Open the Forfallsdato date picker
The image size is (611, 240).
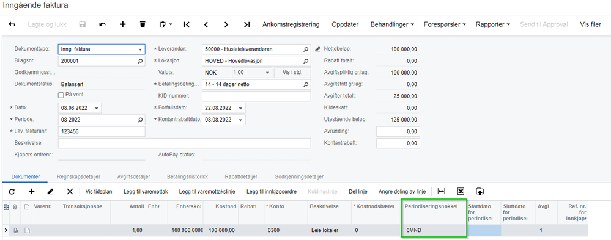tap(241, 108)
